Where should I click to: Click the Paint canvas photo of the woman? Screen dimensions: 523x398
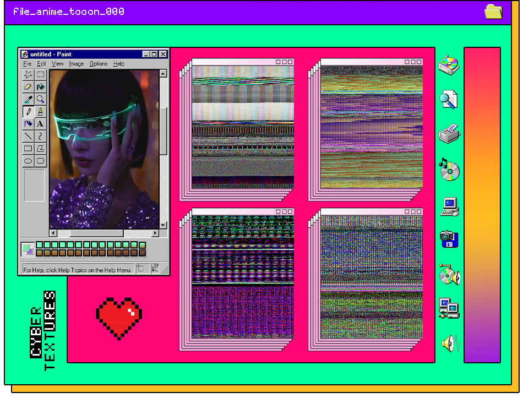coord(104,149)
